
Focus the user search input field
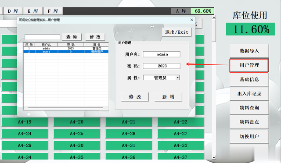click(x=42, y=37)
